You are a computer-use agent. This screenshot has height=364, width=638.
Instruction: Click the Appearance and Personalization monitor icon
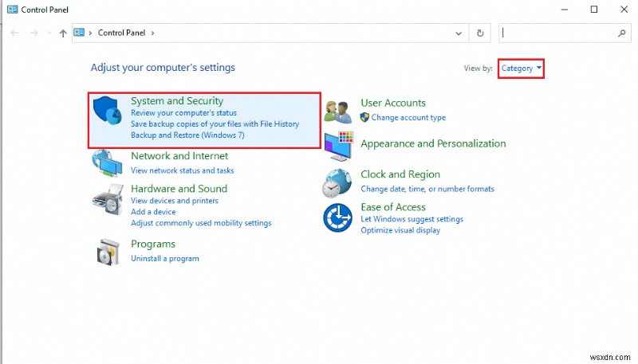pyautogui.click(x=338, y=147)
